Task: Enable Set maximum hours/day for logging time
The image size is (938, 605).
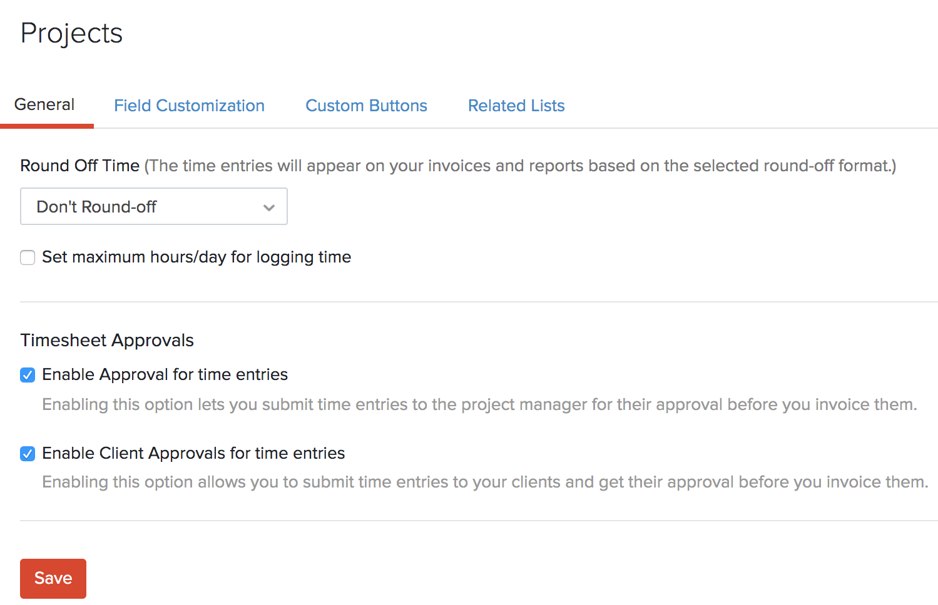Action: click(28, 257)
